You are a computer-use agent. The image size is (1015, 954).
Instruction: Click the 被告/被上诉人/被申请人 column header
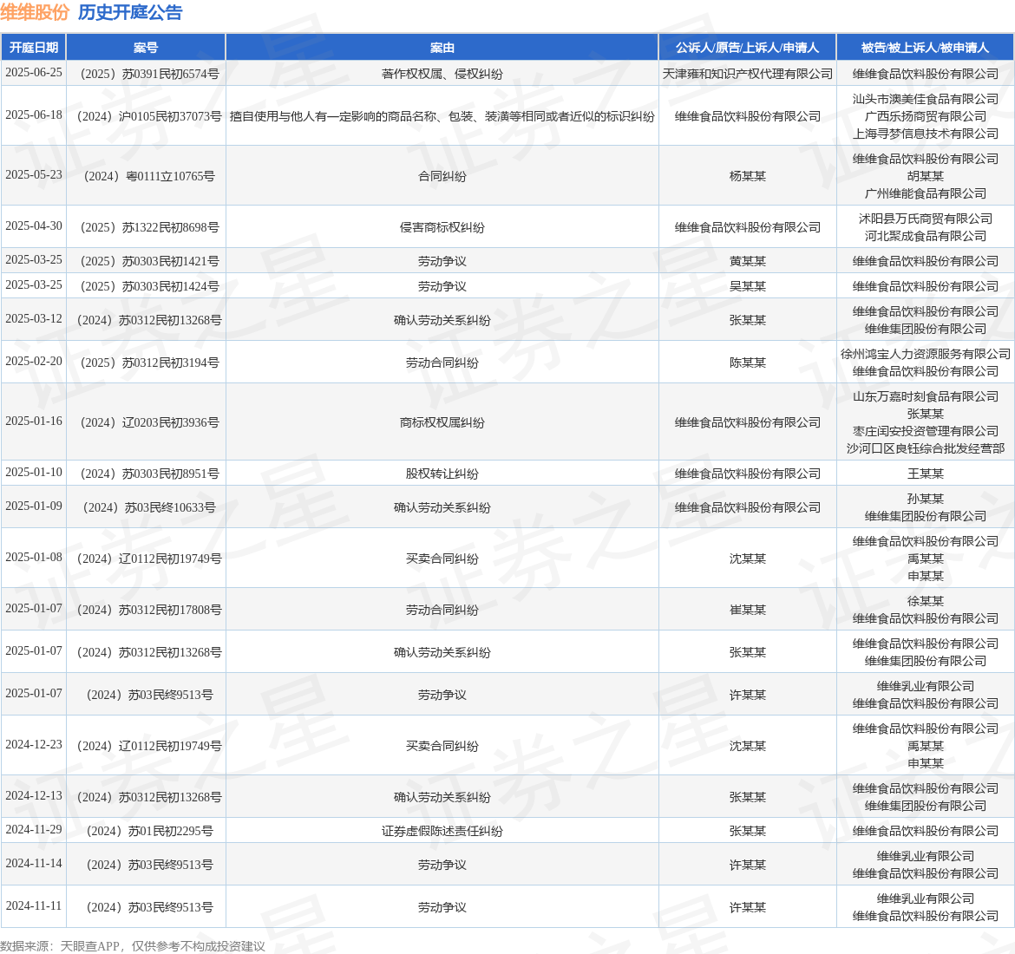click(x=925, y=48)
